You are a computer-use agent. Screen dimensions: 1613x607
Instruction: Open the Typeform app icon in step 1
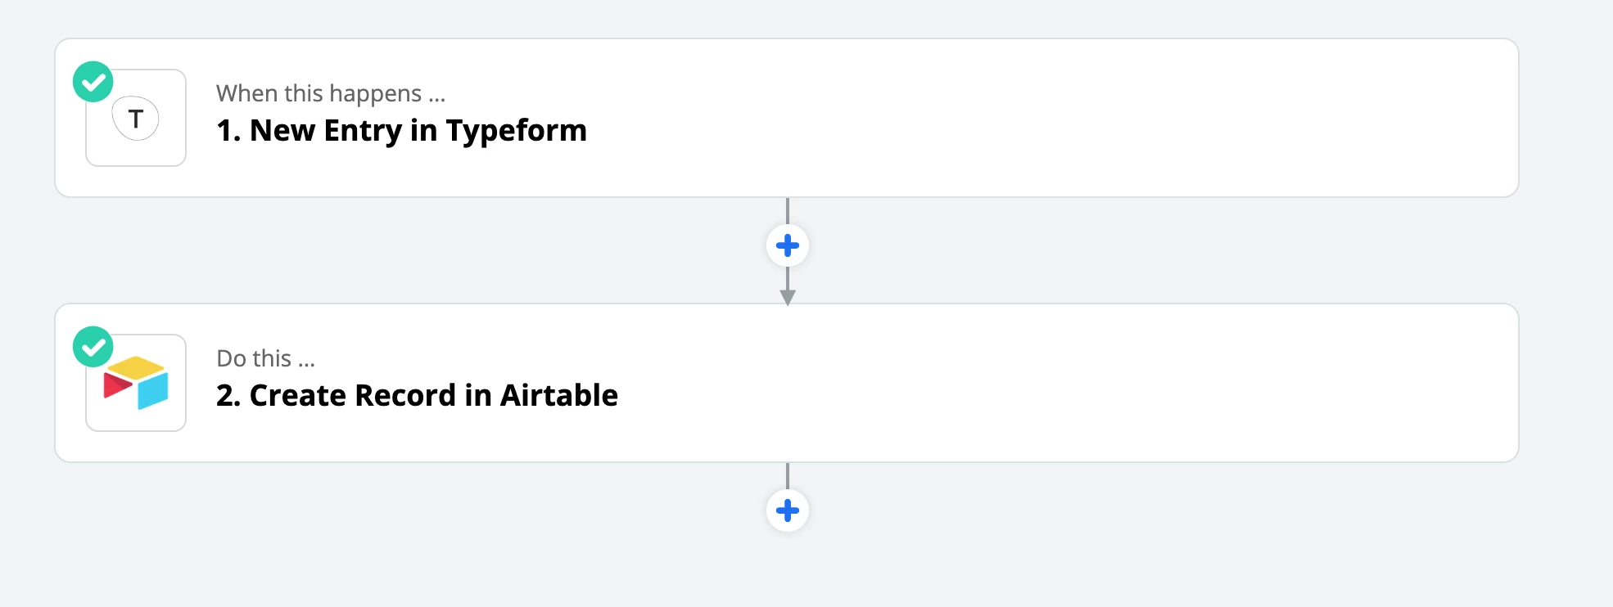coord(136,118)
